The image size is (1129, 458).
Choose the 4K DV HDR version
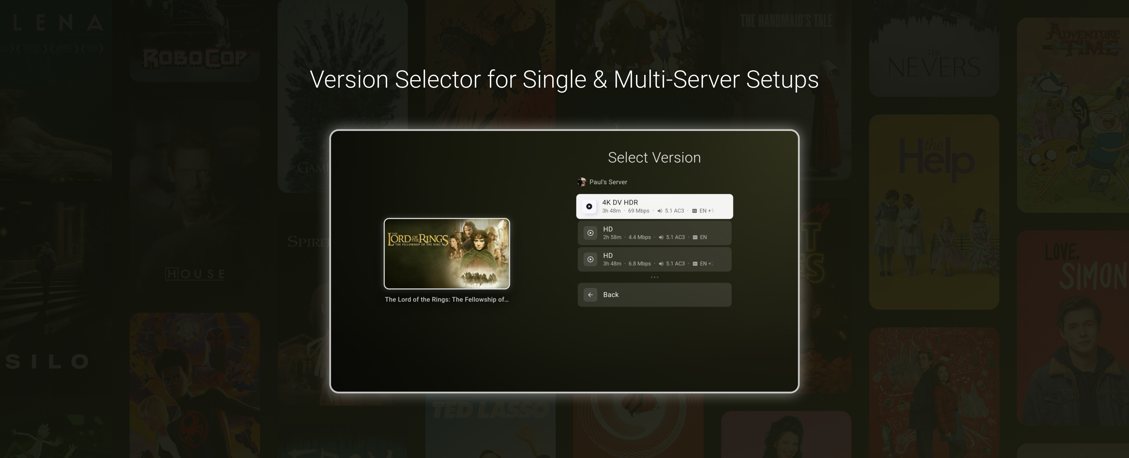click(x=654, y=206)
